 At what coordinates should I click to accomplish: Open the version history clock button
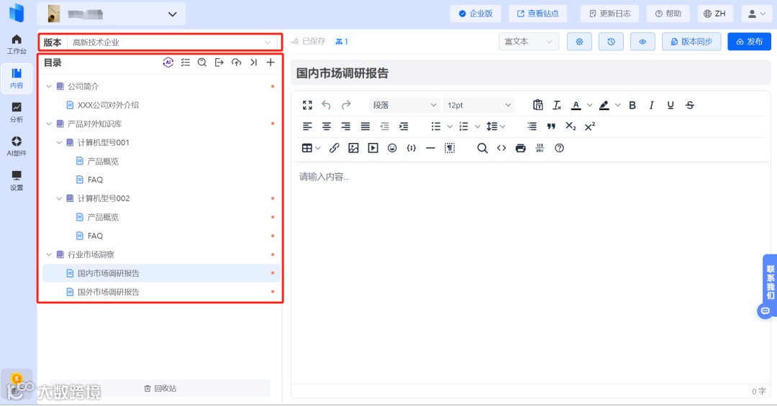pos(611,42)
